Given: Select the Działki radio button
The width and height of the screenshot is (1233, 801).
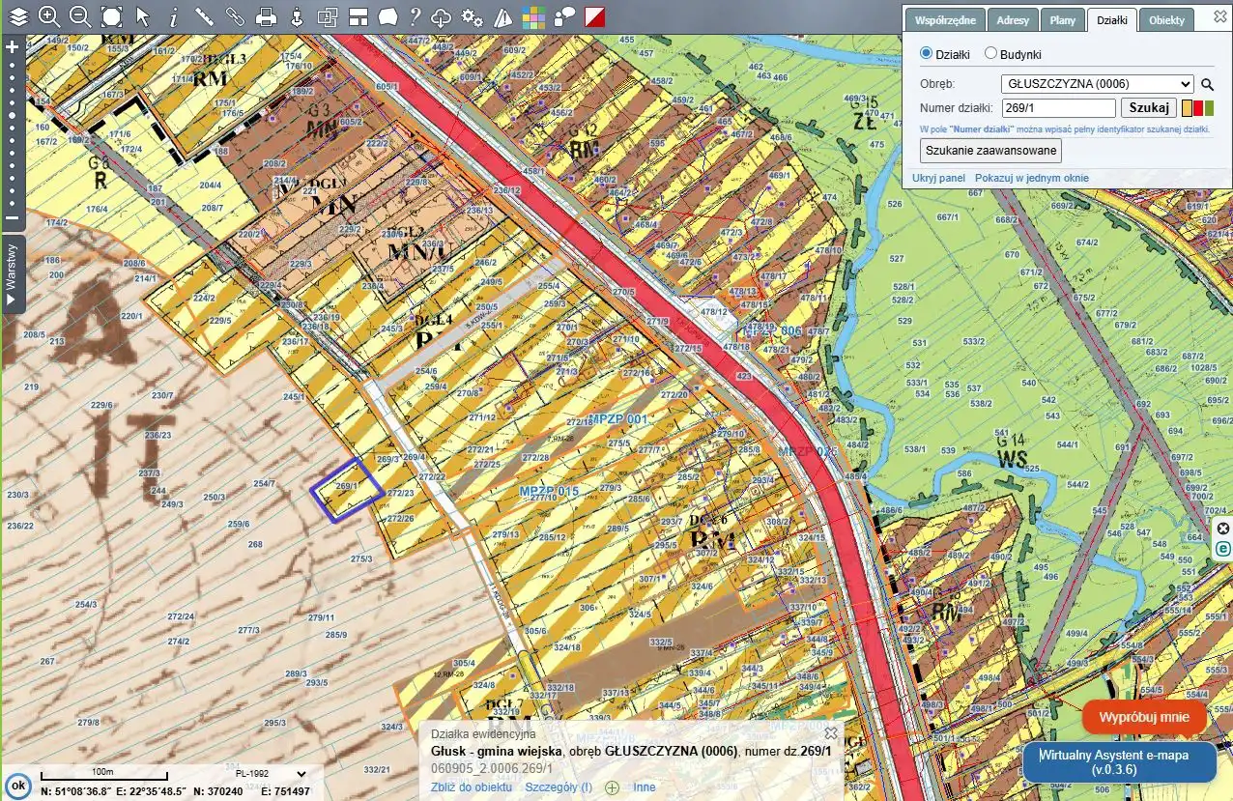Looking at the screenshot, I should (x=926, y=54).
